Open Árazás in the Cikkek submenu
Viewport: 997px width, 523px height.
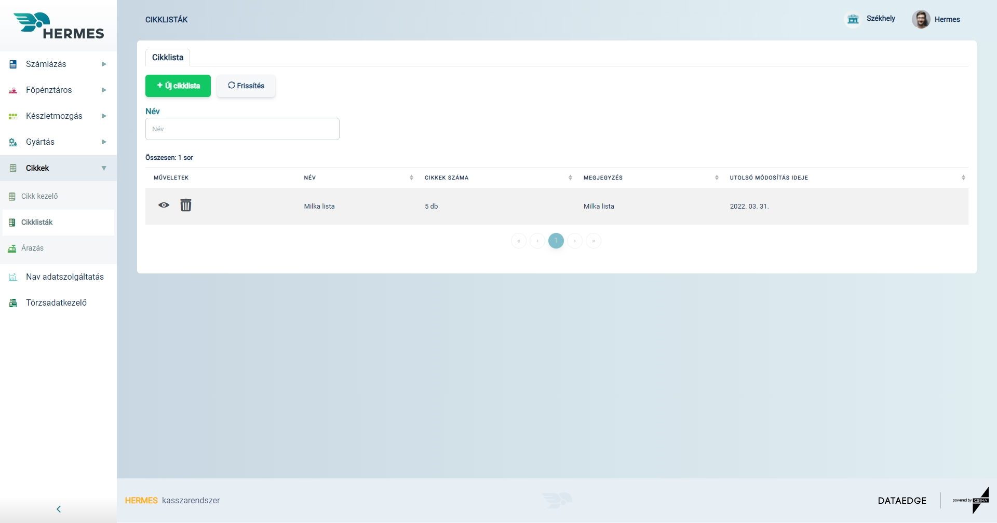pyautogui.click(x=32, y=249)
